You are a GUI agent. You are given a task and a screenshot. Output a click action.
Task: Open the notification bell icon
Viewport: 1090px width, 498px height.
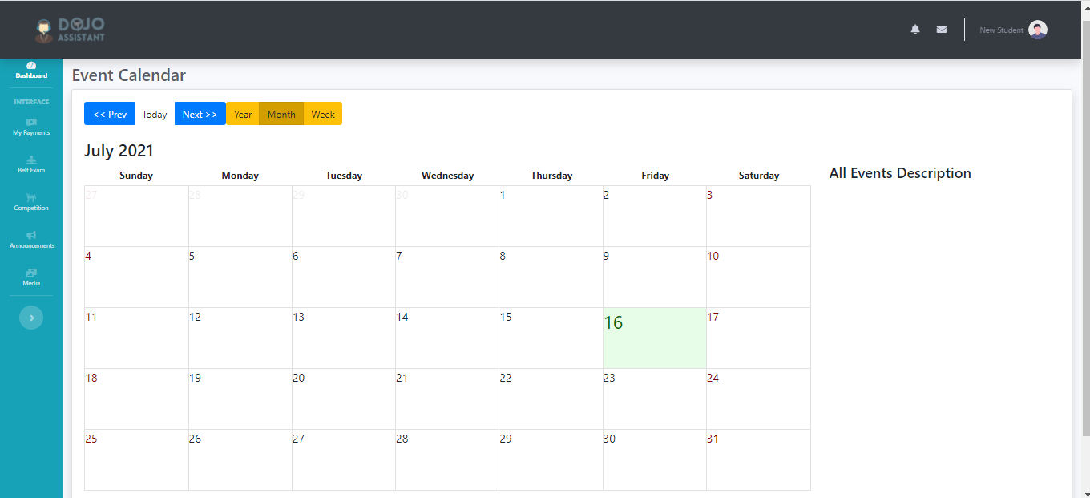[x=915, y=30]
